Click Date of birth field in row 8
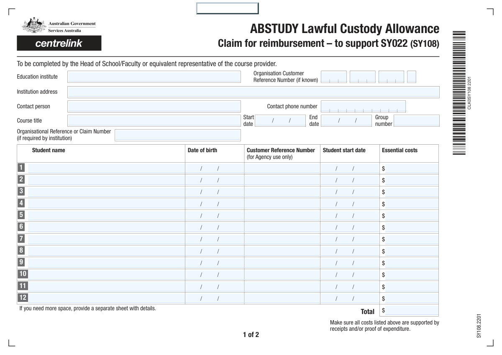Screen dimensions: 502x355 [215, 251]
